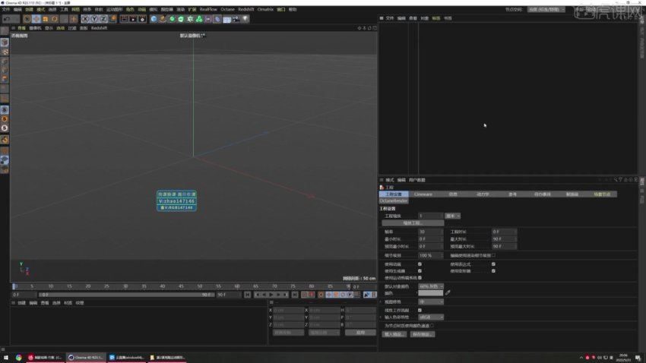Click Go to Start of timeline

point(247,295)
